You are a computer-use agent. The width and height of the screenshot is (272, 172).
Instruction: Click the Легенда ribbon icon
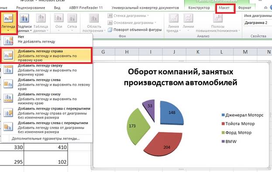[x=8, y=18]
